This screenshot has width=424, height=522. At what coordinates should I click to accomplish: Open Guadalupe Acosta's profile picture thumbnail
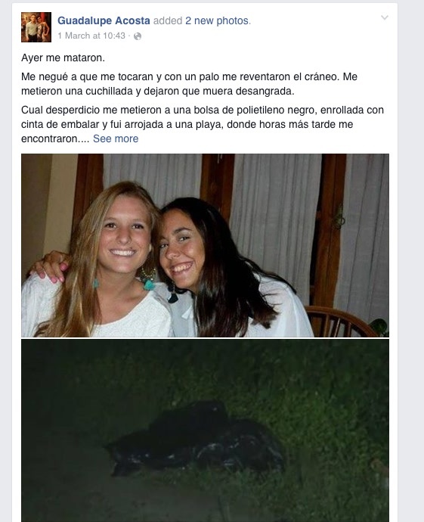tap(36, 27)
